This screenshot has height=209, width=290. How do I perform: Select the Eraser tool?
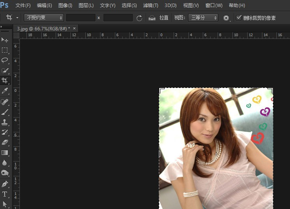(x=5, y=142)
